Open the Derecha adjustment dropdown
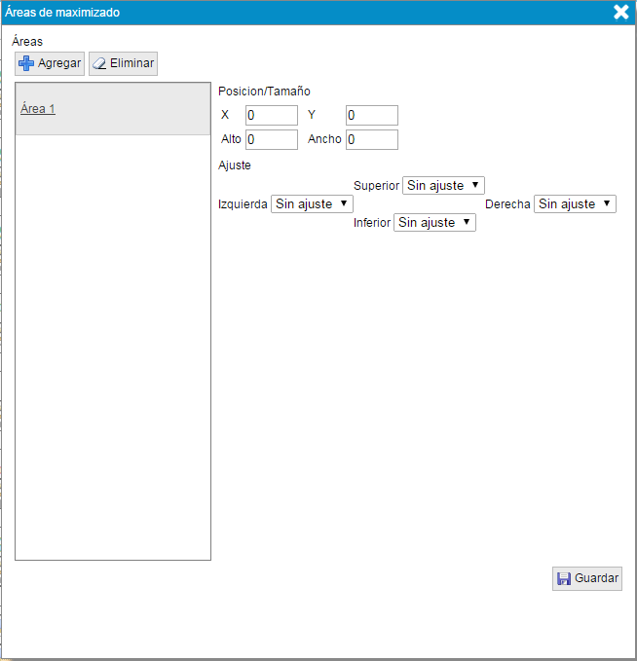The width and height of the screenshot is (637, 661). pos(575,204)
